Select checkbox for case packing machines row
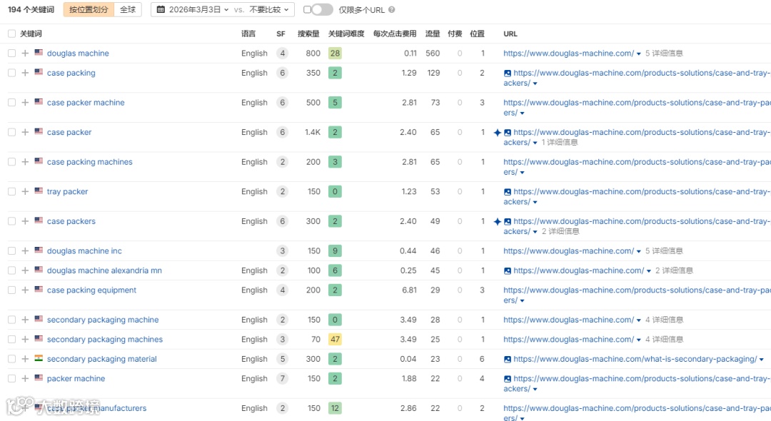 pos(11,161)
